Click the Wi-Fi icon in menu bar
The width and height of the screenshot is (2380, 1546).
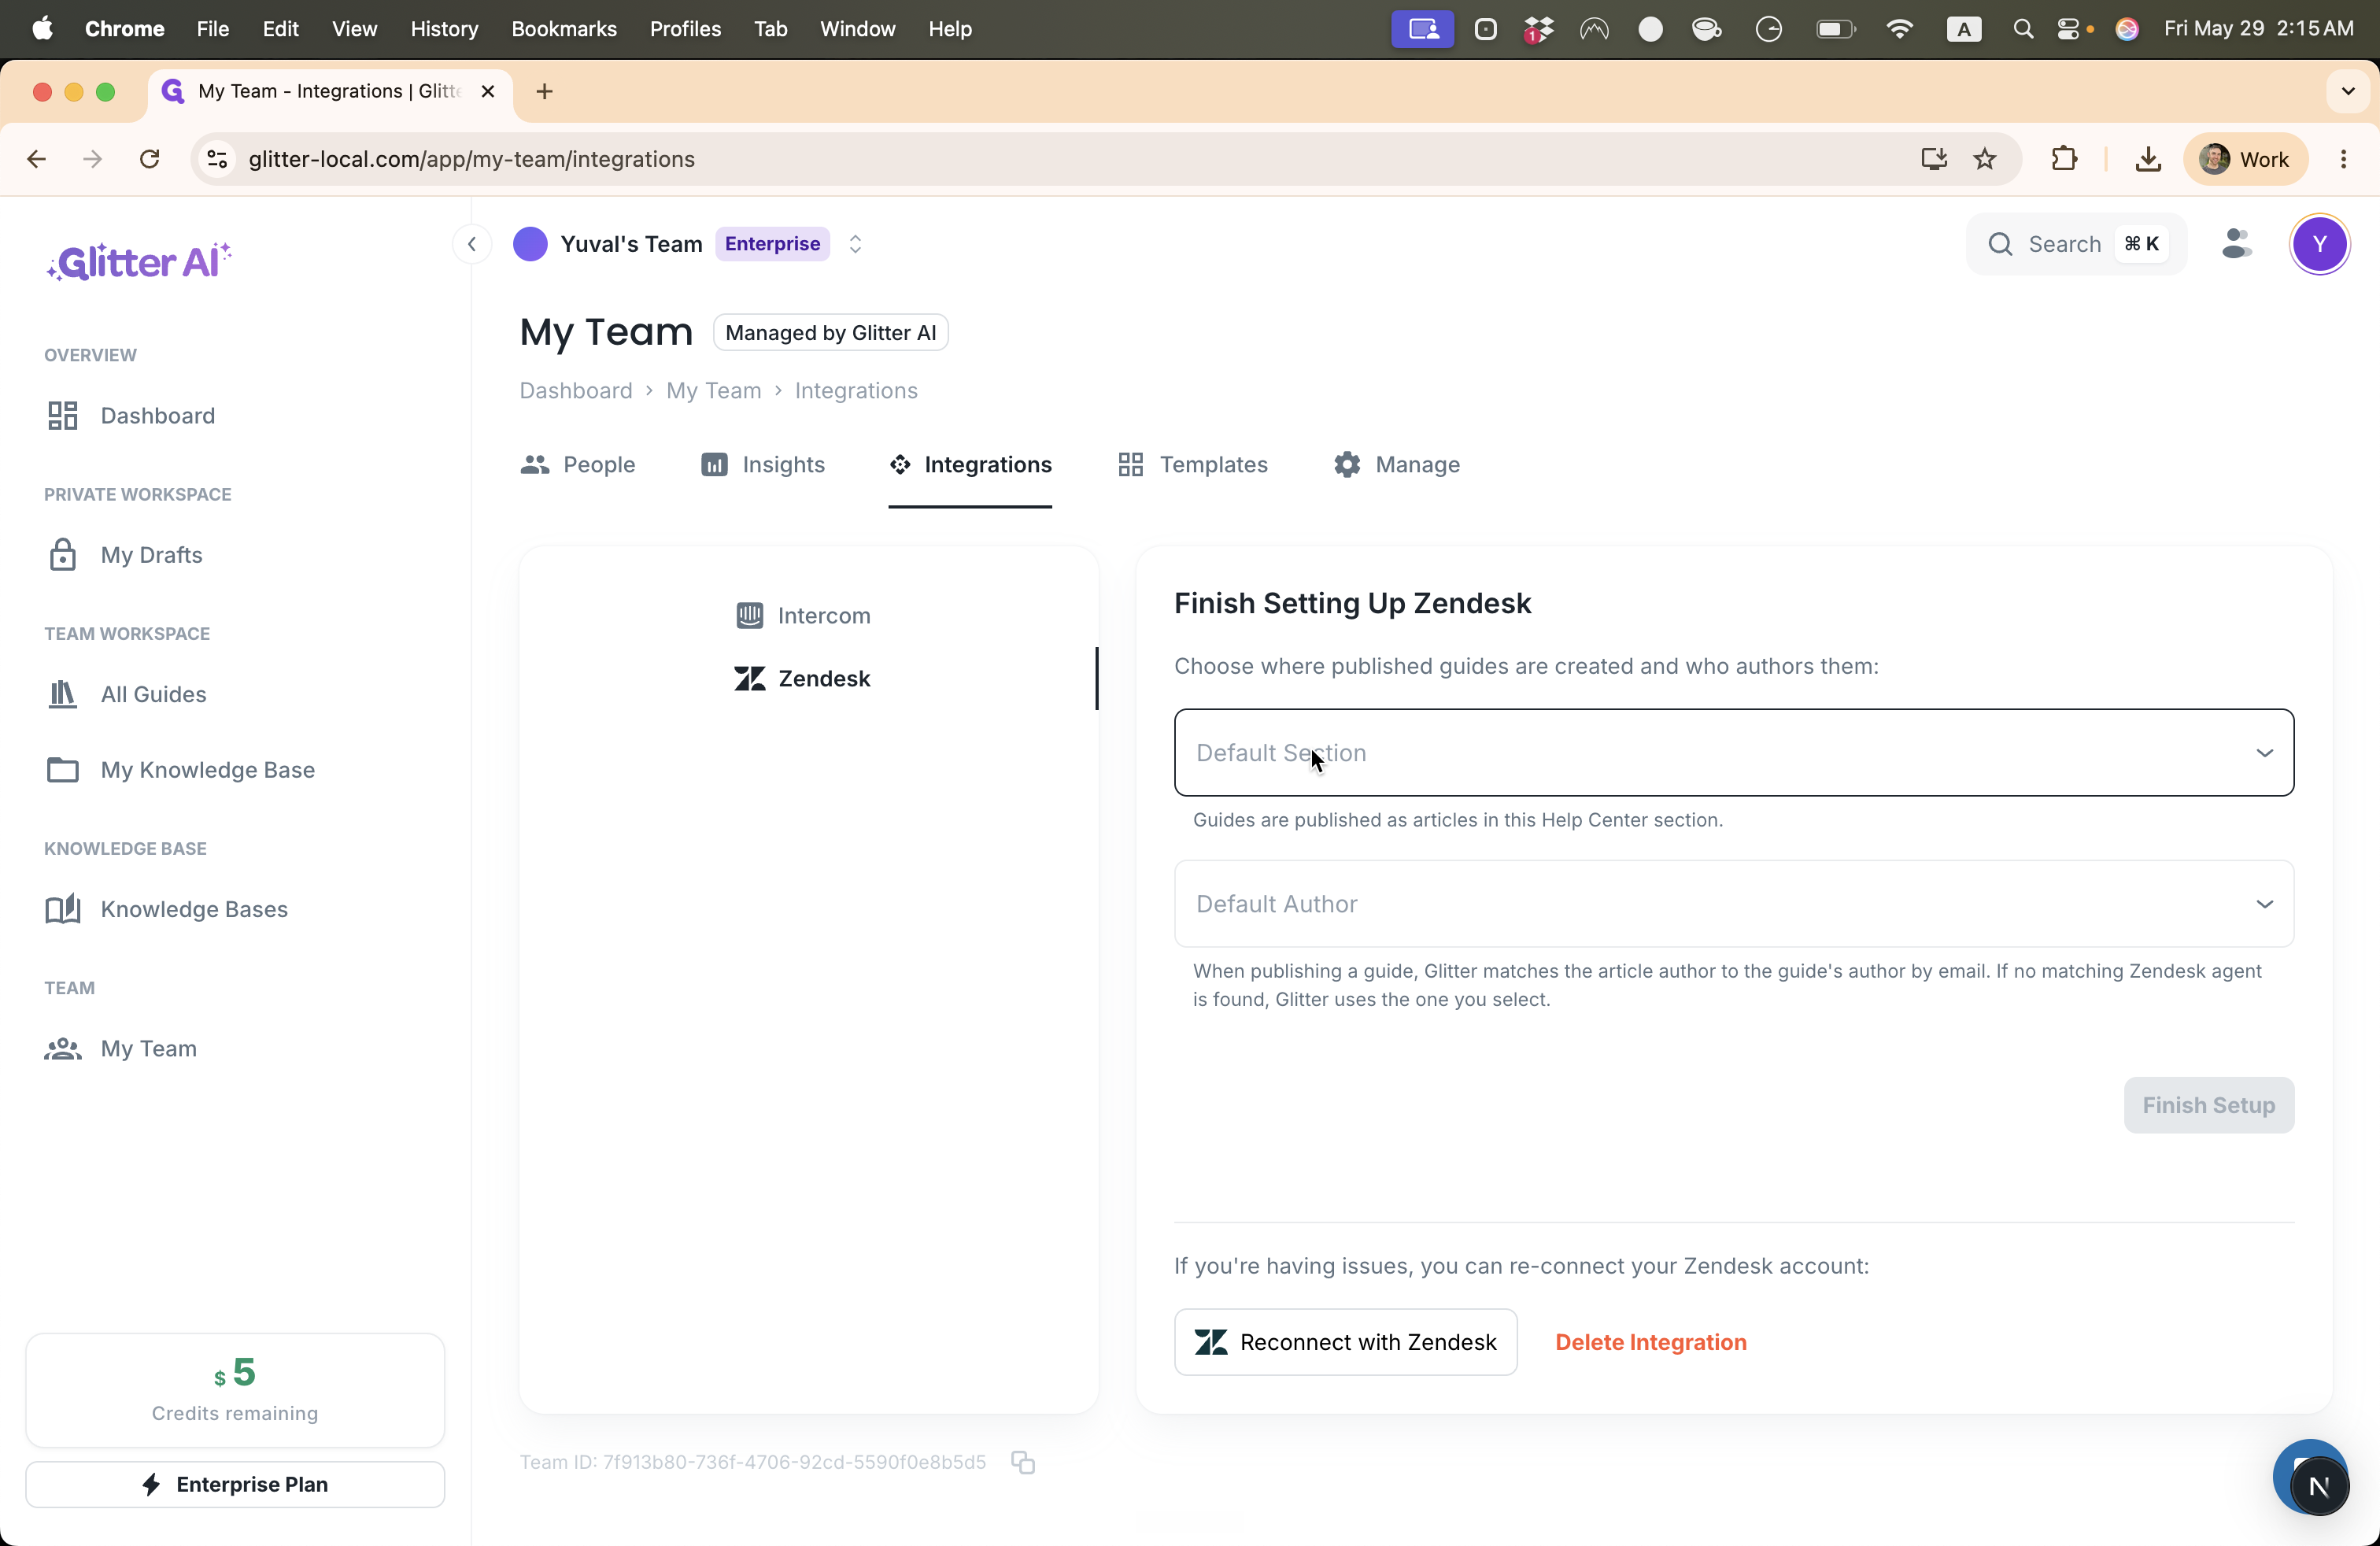coord(1898,29)
